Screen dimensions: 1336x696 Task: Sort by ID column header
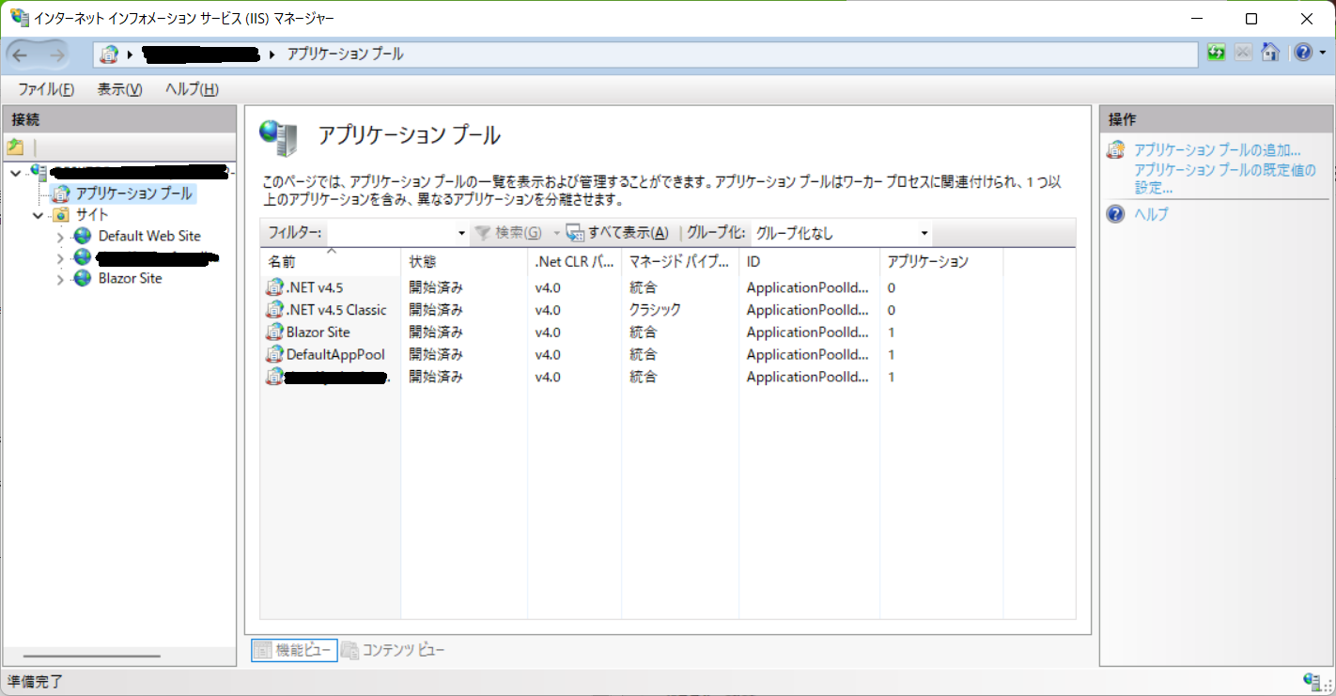tap(809, 261)
